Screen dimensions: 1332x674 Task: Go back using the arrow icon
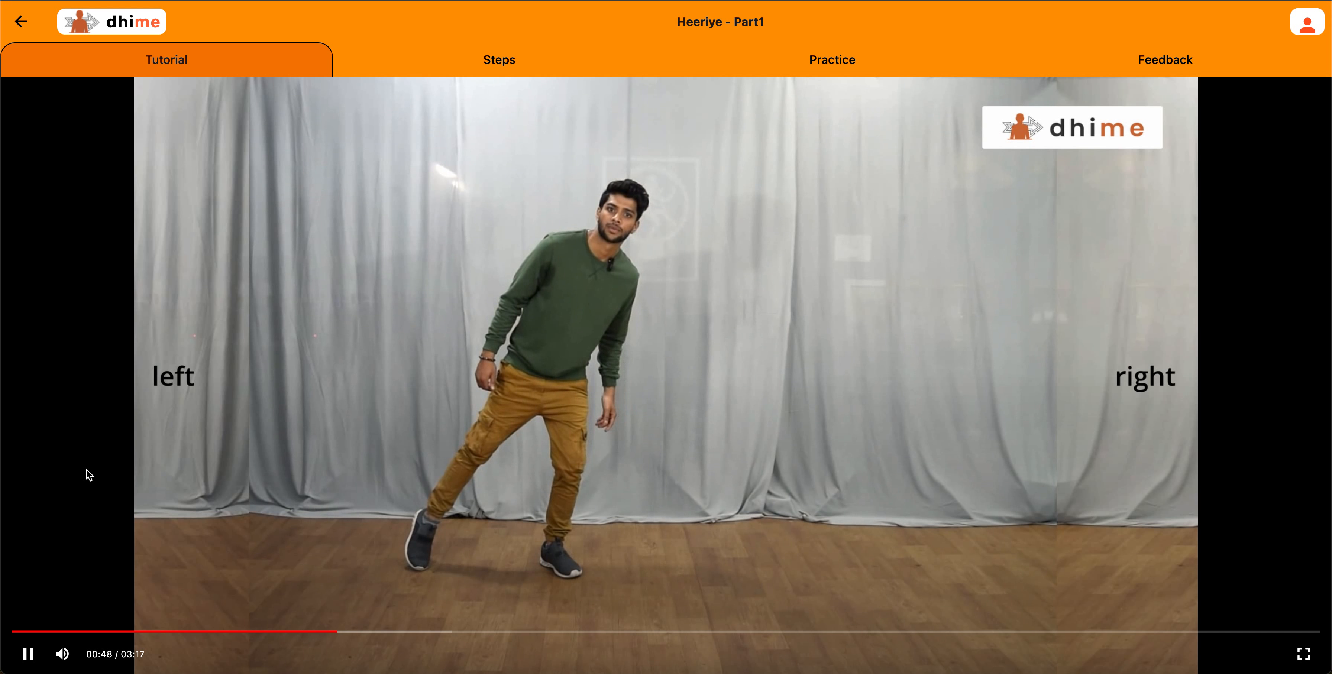point(21,22)
